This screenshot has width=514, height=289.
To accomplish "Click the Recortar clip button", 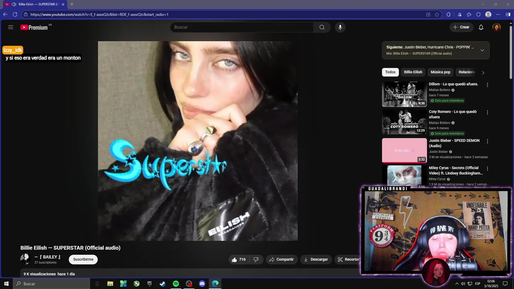I will point(348,260).
